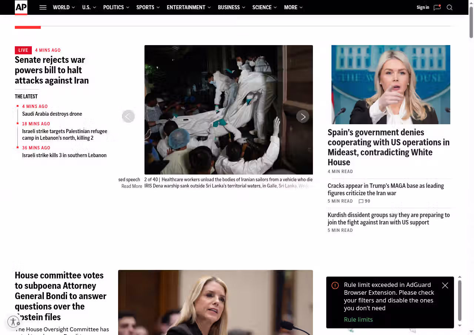This screenshot has width=474, height=335.
Task: Click the Sign in link
Action: [423, 7]
